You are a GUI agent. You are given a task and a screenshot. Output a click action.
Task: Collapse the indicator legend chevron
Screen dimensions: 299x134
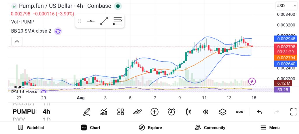(x=17, y=41)
